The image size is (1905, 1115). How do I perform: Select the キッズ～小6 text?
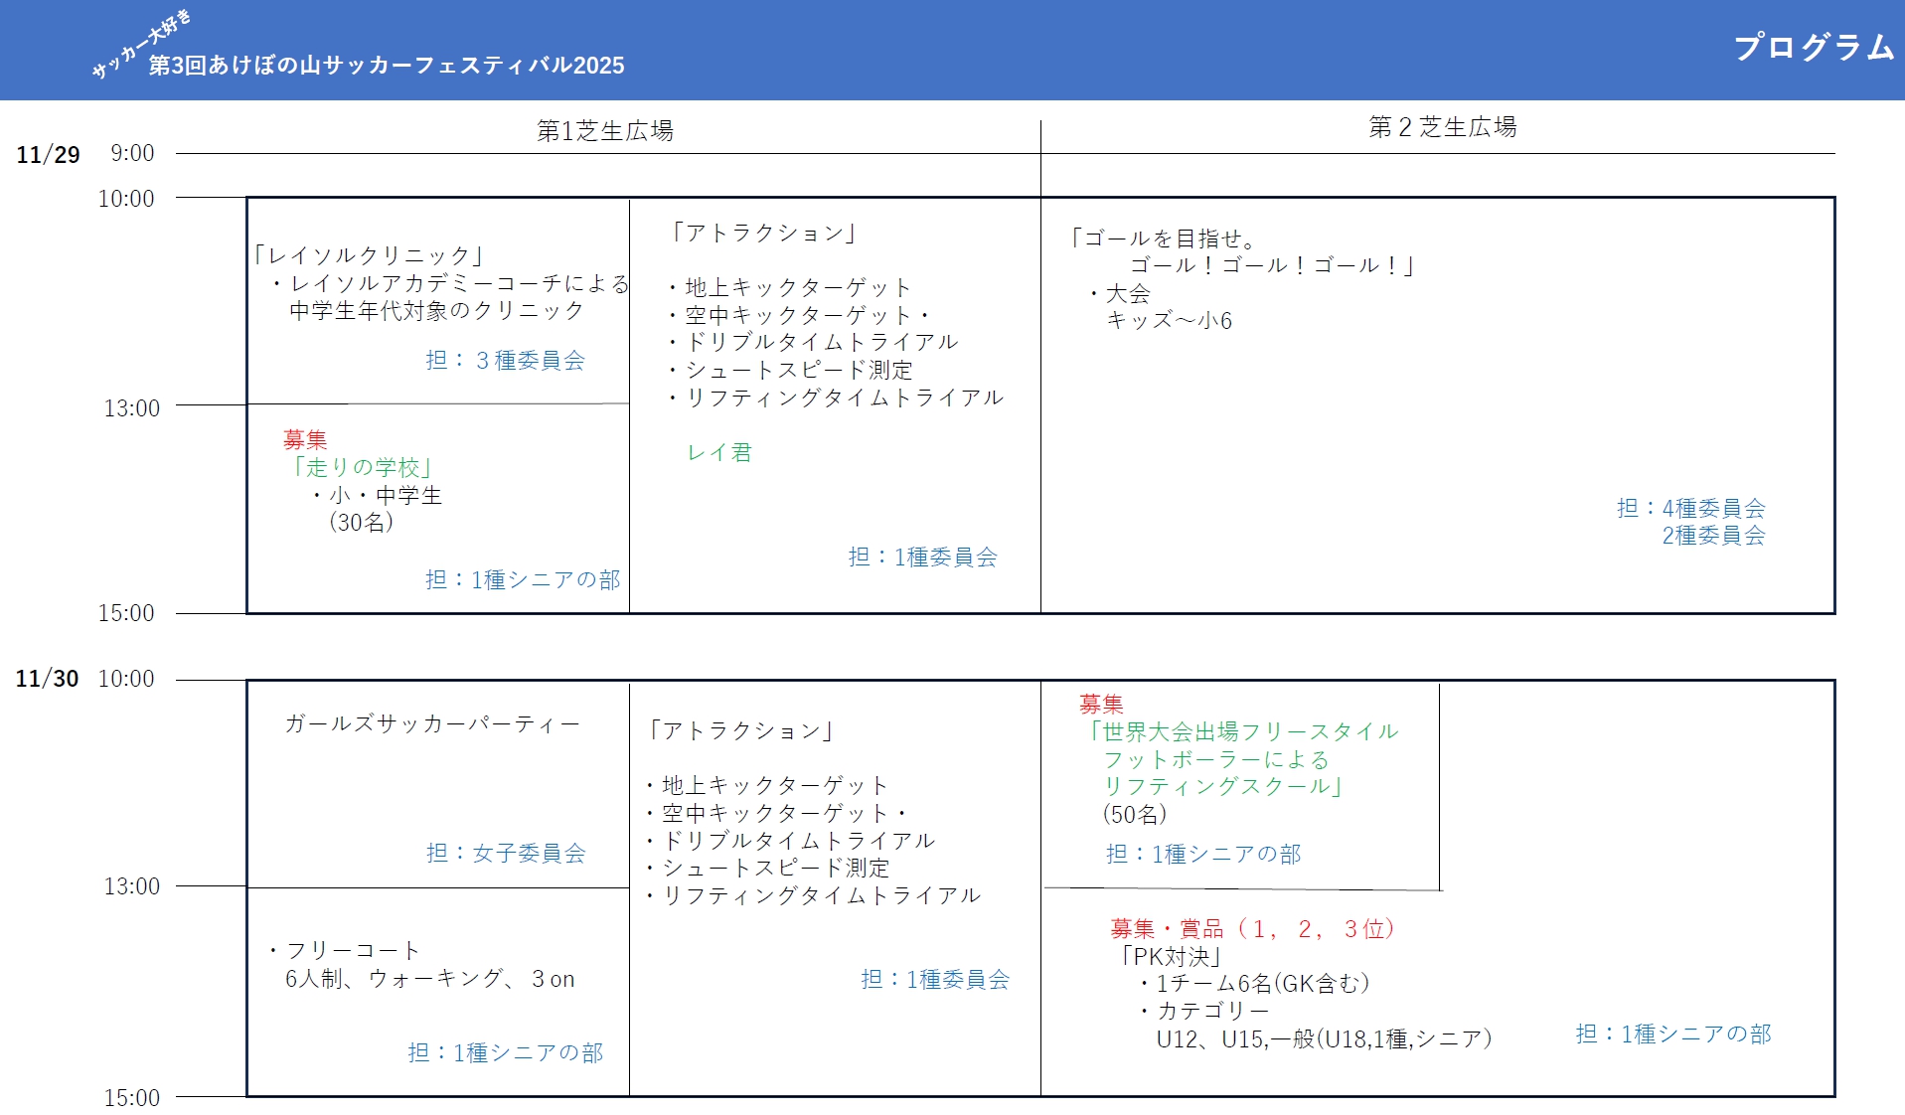tap(1169, 320)
